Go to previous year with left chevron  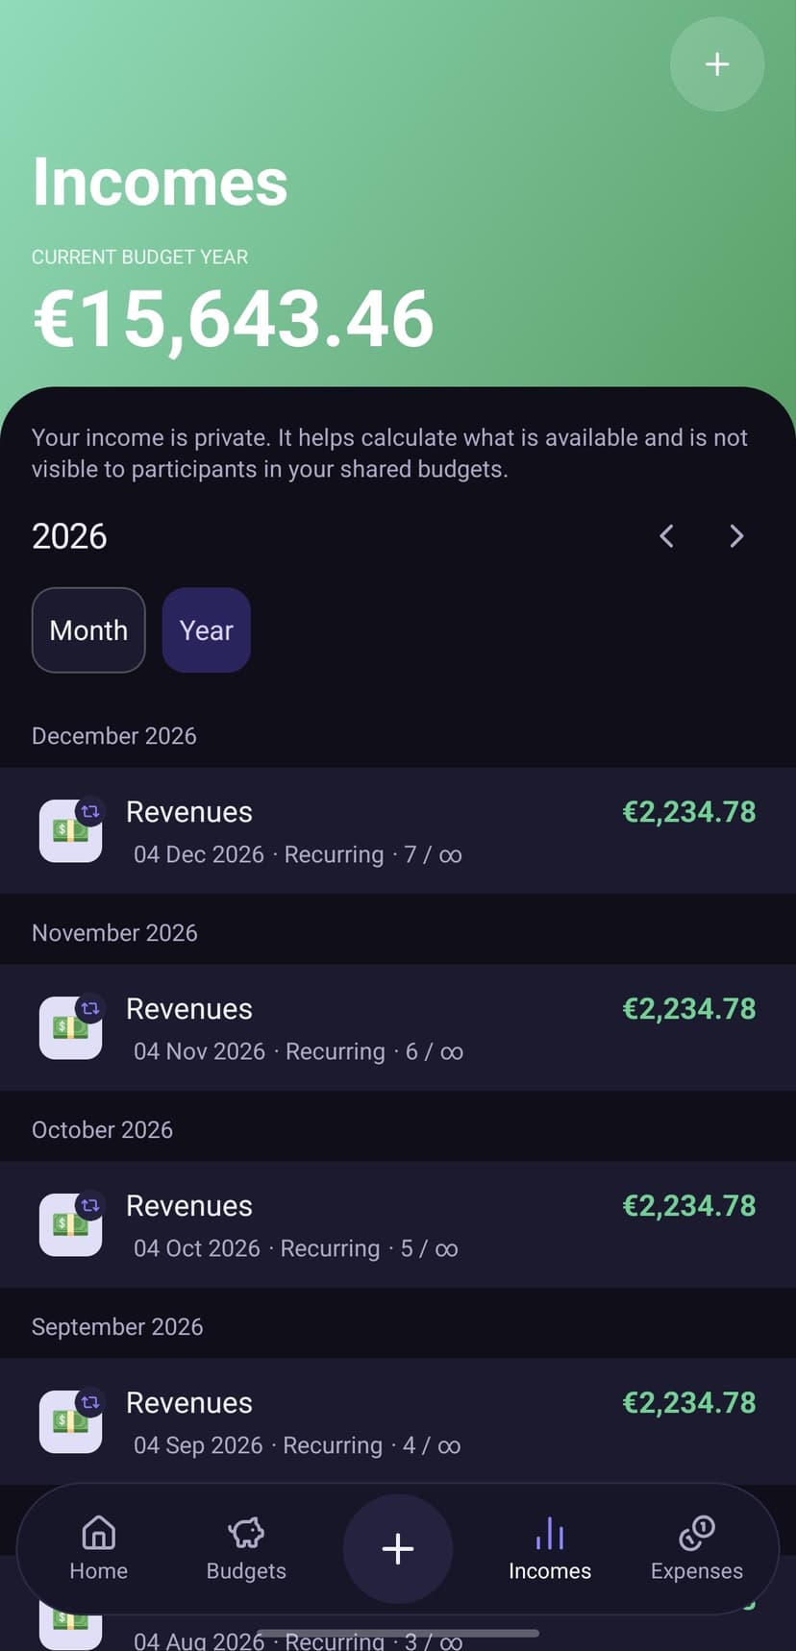(666, 536)
